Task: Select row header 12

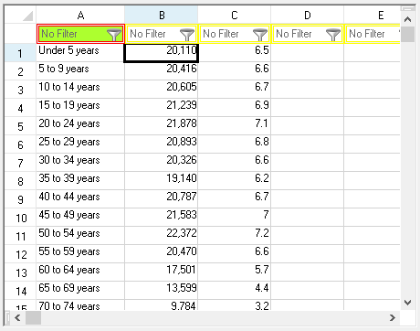Action: [x=20, y=254]
